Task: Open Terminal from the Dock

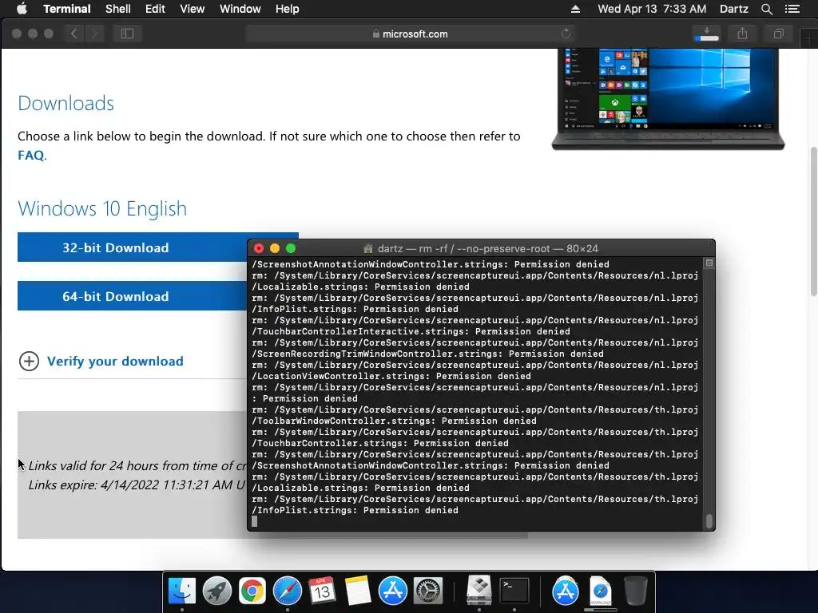Action: pos(514,591)
